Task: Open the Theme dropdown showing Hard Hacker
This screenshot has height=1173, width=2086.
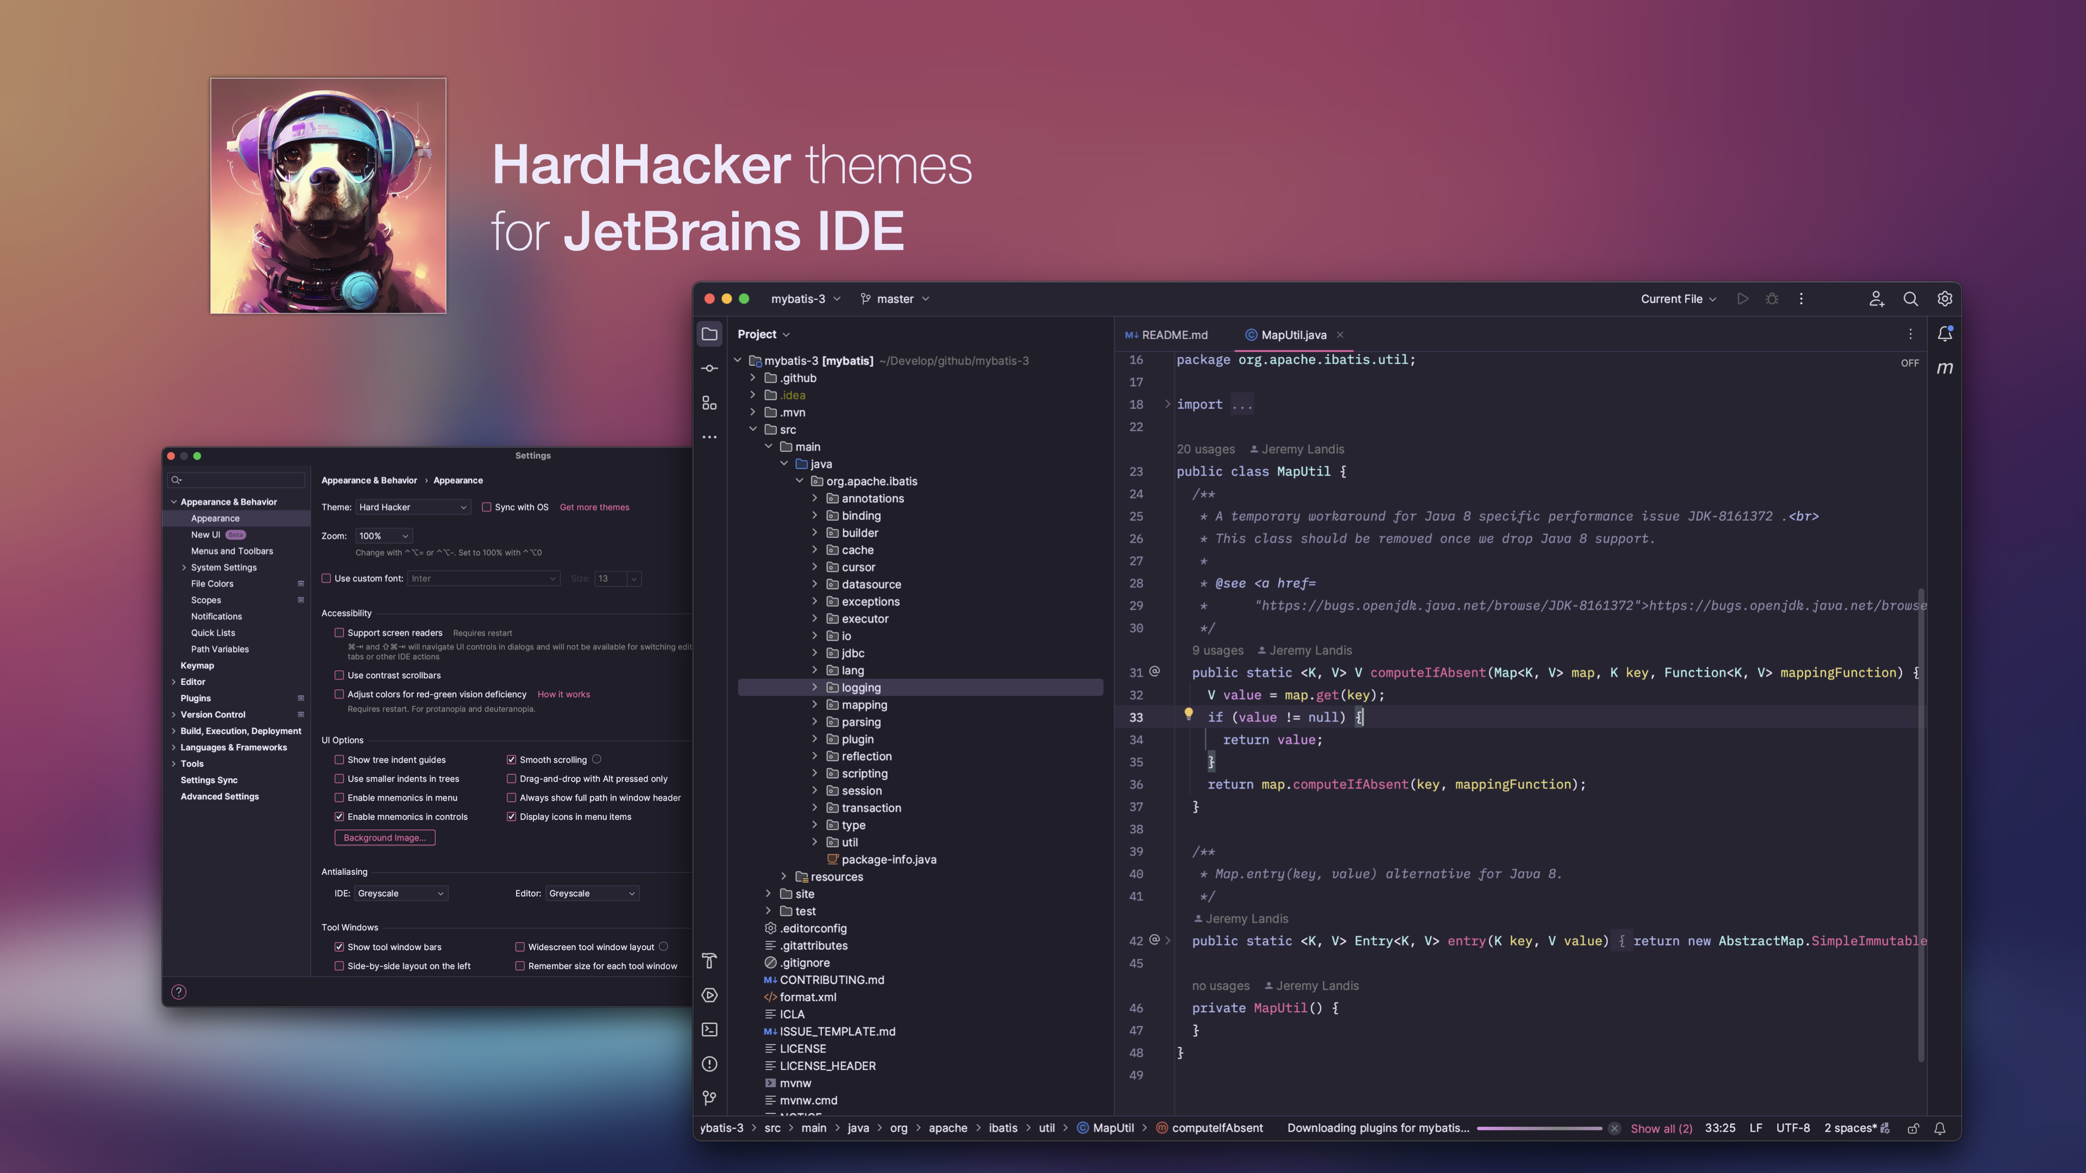Action: 412,508
